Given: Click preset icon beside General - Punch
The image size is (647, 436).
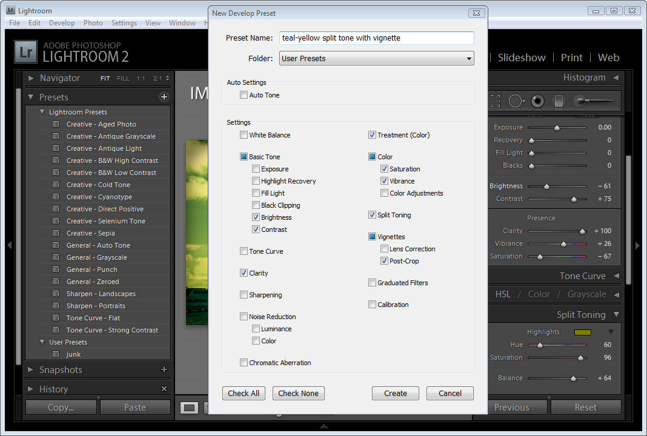Looking at the screenshot, I should coord(56,269).
